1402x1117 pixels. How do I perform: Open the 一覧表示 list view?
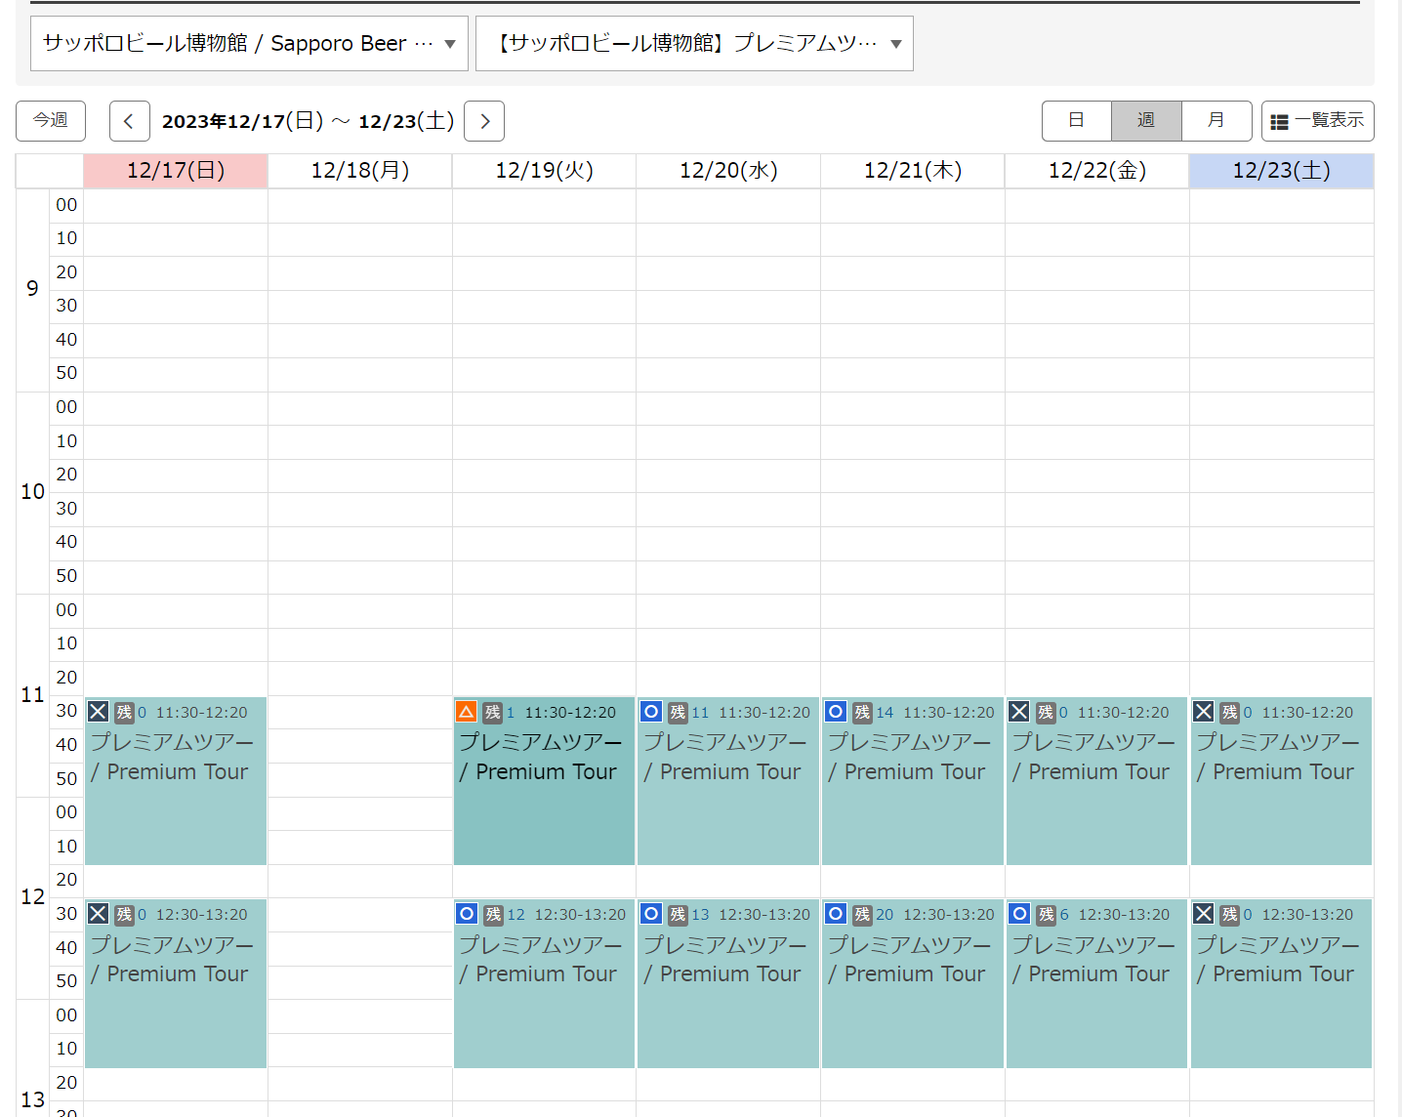click(1318, 121)
